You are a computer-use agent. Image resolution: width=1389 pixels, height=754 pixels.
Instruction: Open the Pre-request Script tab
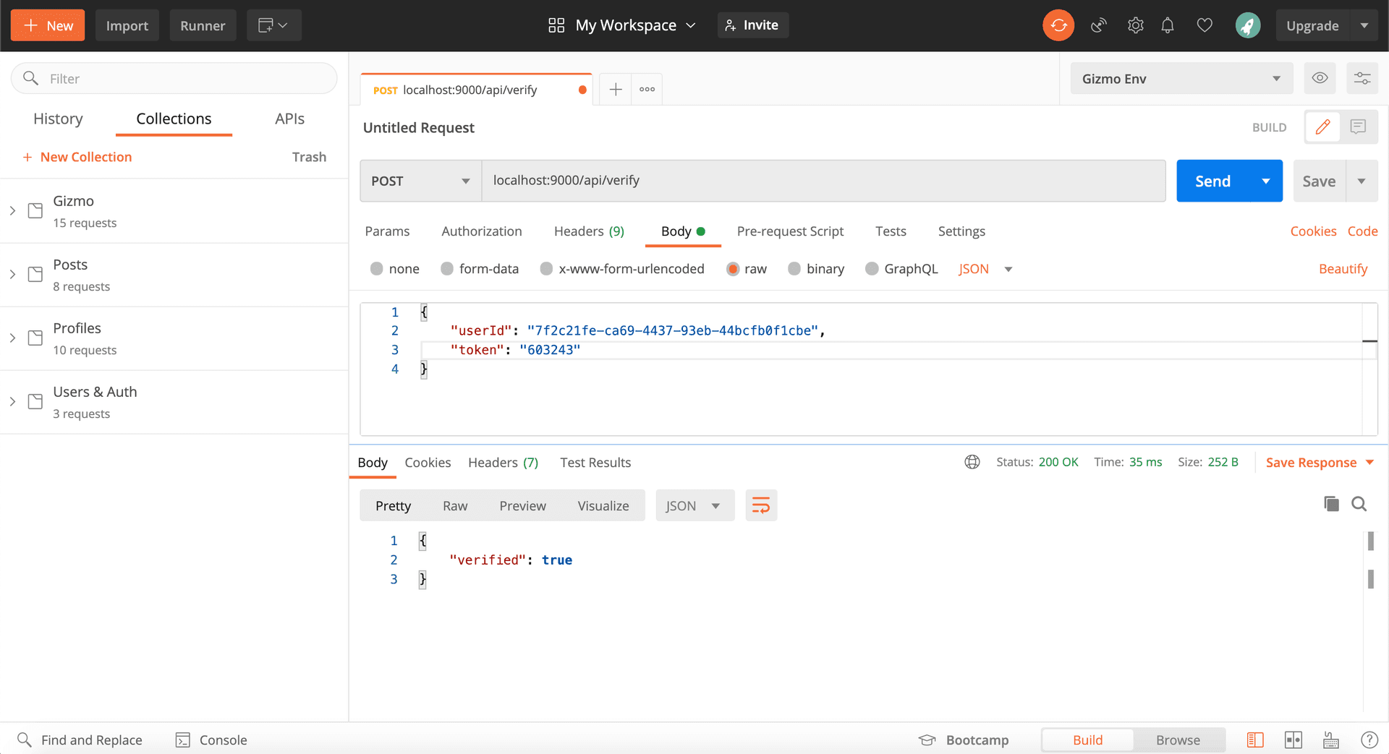pos(790,231)
